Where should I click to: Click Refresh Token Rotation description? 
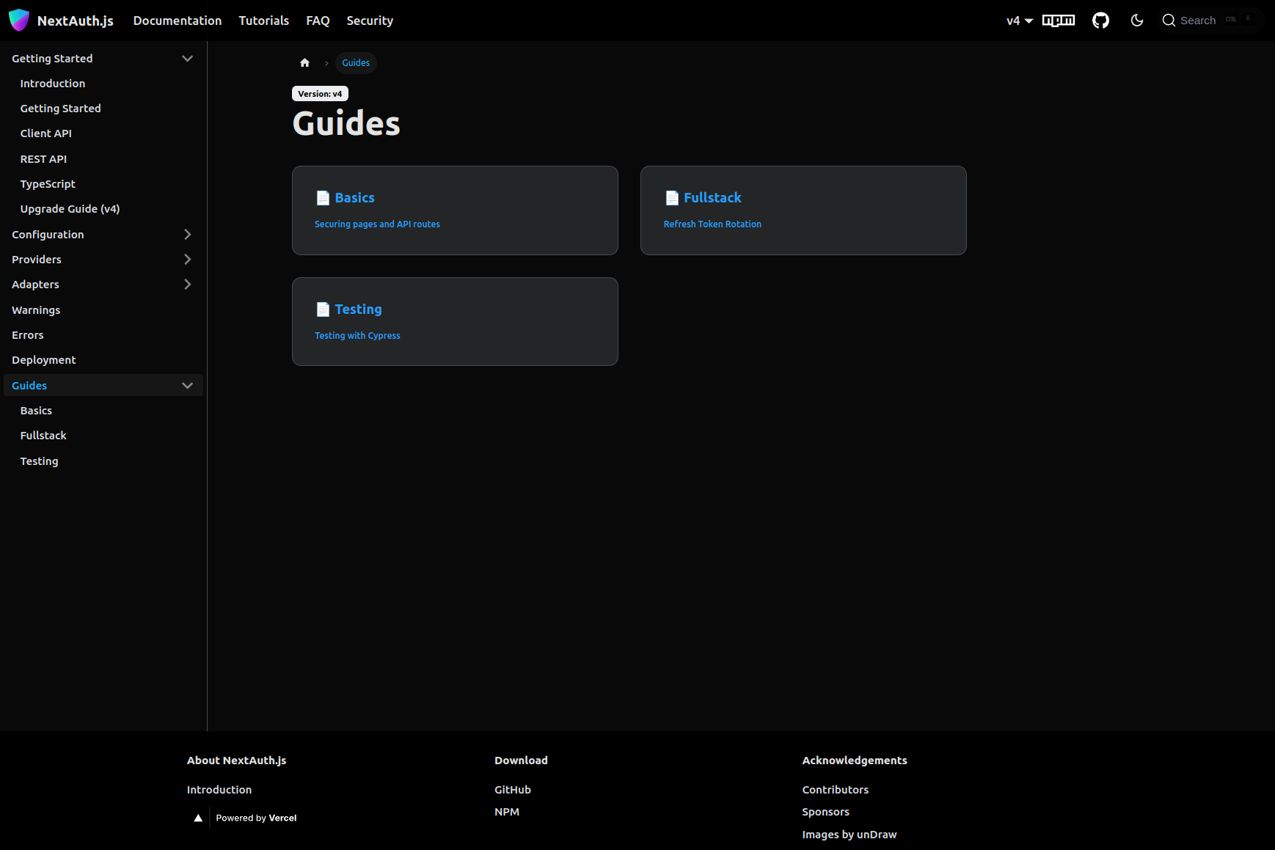click(712, 224)
